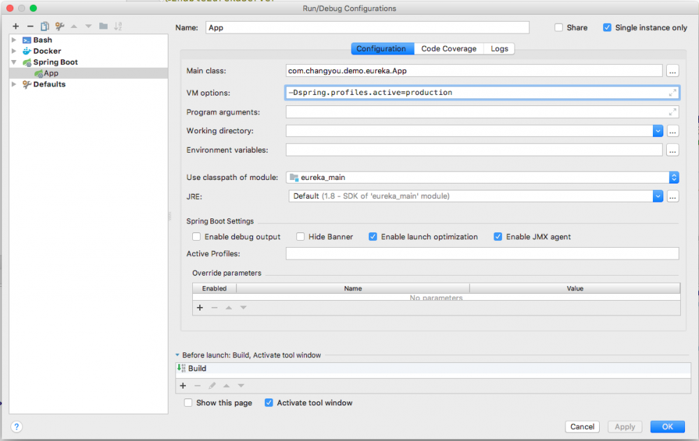Sort configurations alphabetically
699x441 pixels.
pos(117,27)
